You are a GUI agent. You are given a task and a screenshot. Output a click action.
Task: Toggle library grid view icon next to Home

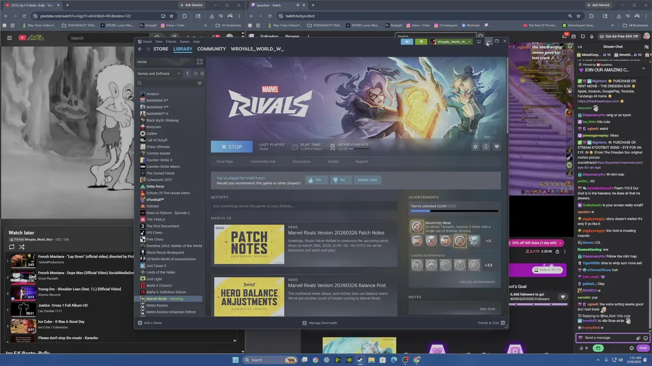pyautogui.click(x=200, y=62)
